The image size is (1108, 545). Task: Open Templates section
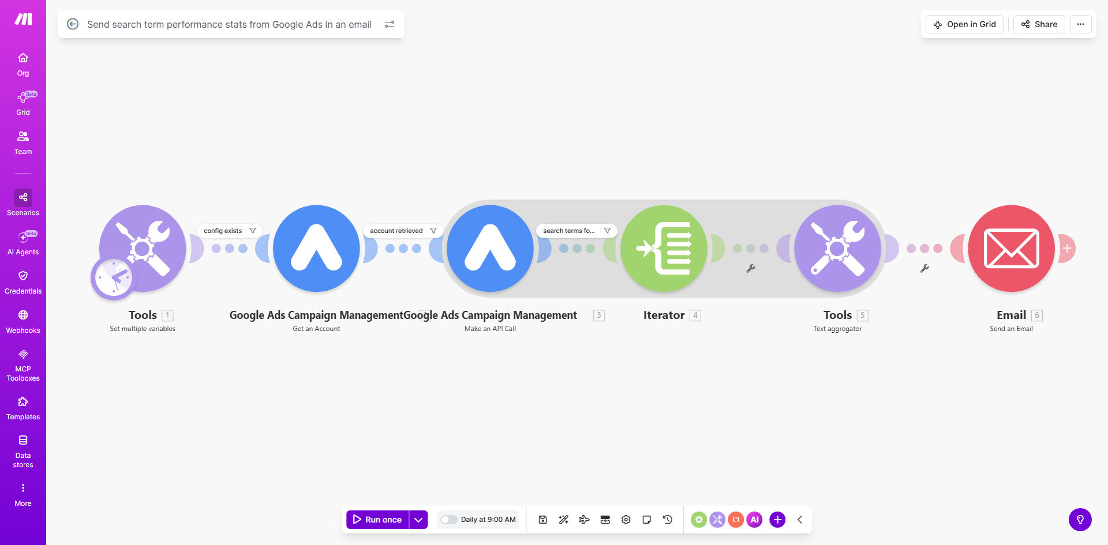(x=23, y=408)
